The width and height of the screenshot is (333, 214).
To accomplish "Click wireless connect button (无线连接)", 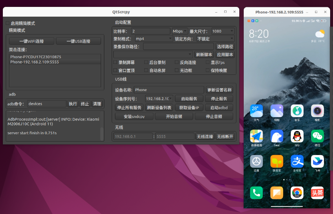I will click(205, 136).
